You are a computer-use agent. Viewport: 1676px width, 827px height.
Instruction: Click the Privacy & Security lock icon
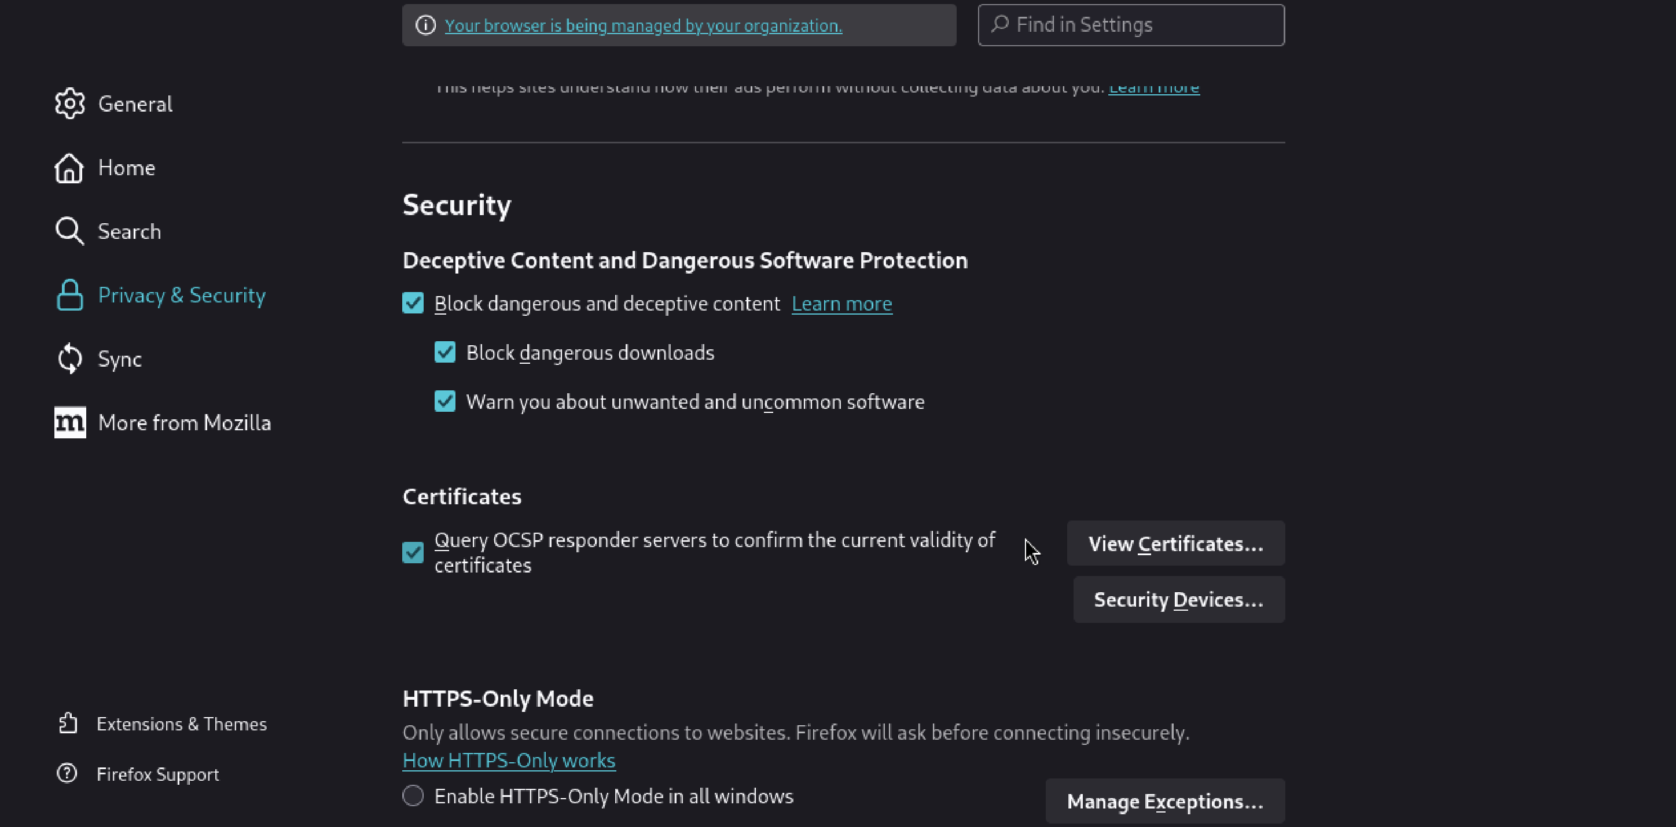click(69, 295)
